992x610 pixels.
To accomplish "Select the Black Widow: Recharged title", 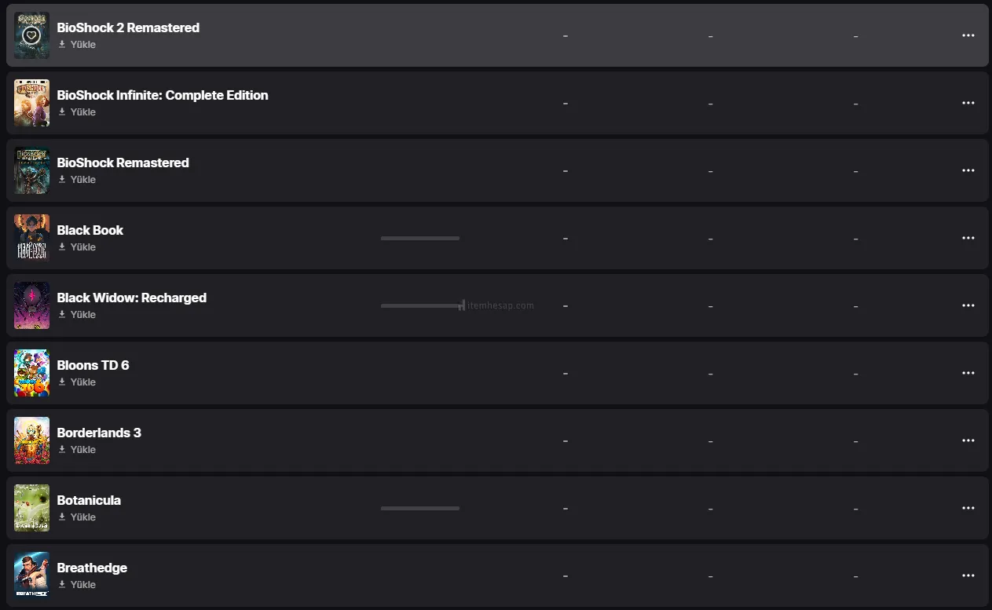I will point(131,298).
